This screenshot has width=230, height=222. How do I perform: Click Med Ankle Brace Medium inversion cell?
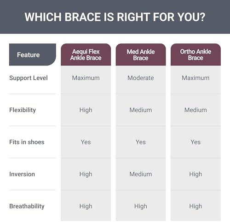tap(141, 174)
